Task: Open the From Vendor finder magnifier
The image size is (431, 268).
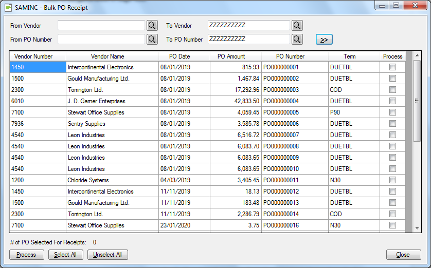Action: click(x=152, y=26)
